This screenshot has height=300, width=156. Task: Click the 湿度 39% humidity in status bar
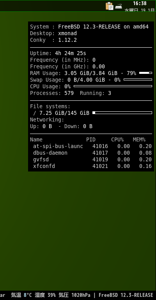point(46,295)
